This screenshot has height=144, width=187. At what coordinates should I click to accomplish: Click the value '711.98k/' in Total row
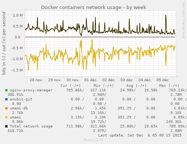coord(75,126)
